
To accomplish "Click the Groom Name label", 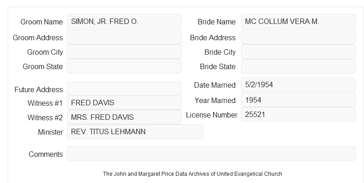I will [42, 22].
